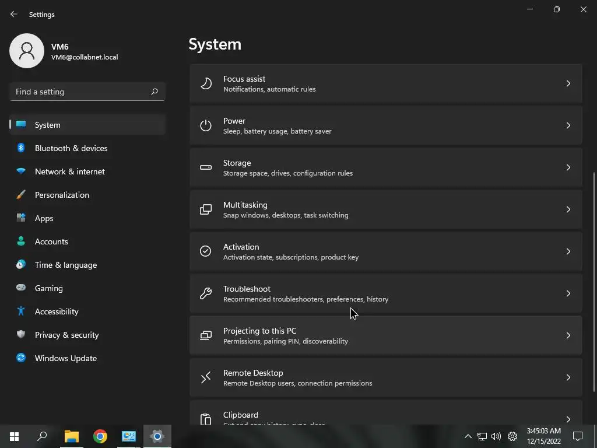This screenshot has height=448, width=597.
Task: Click the Find a setting search box
Action: [x=87, y=92]
